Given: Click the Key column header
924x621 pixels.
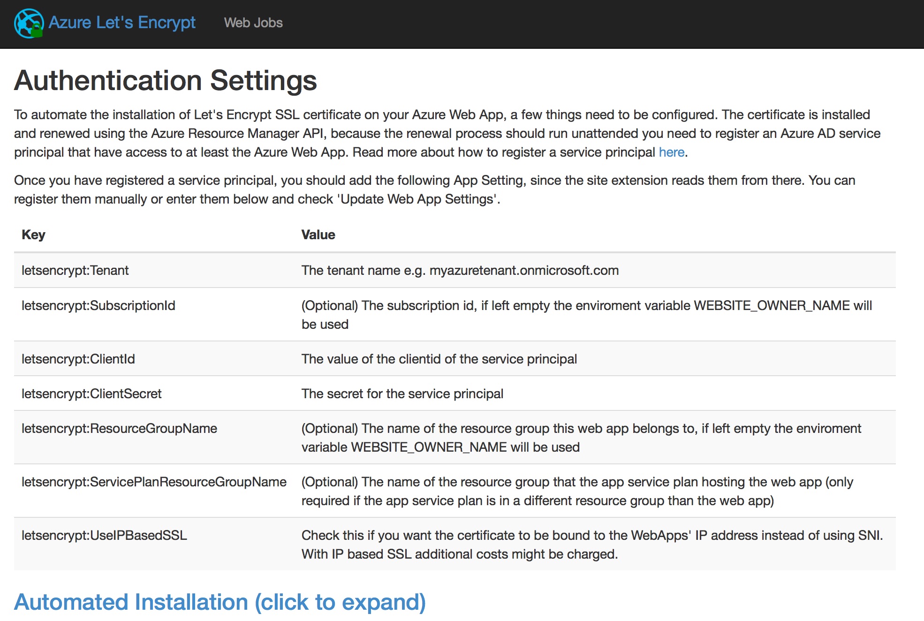Looking at the screenshot, I should 33,235.
